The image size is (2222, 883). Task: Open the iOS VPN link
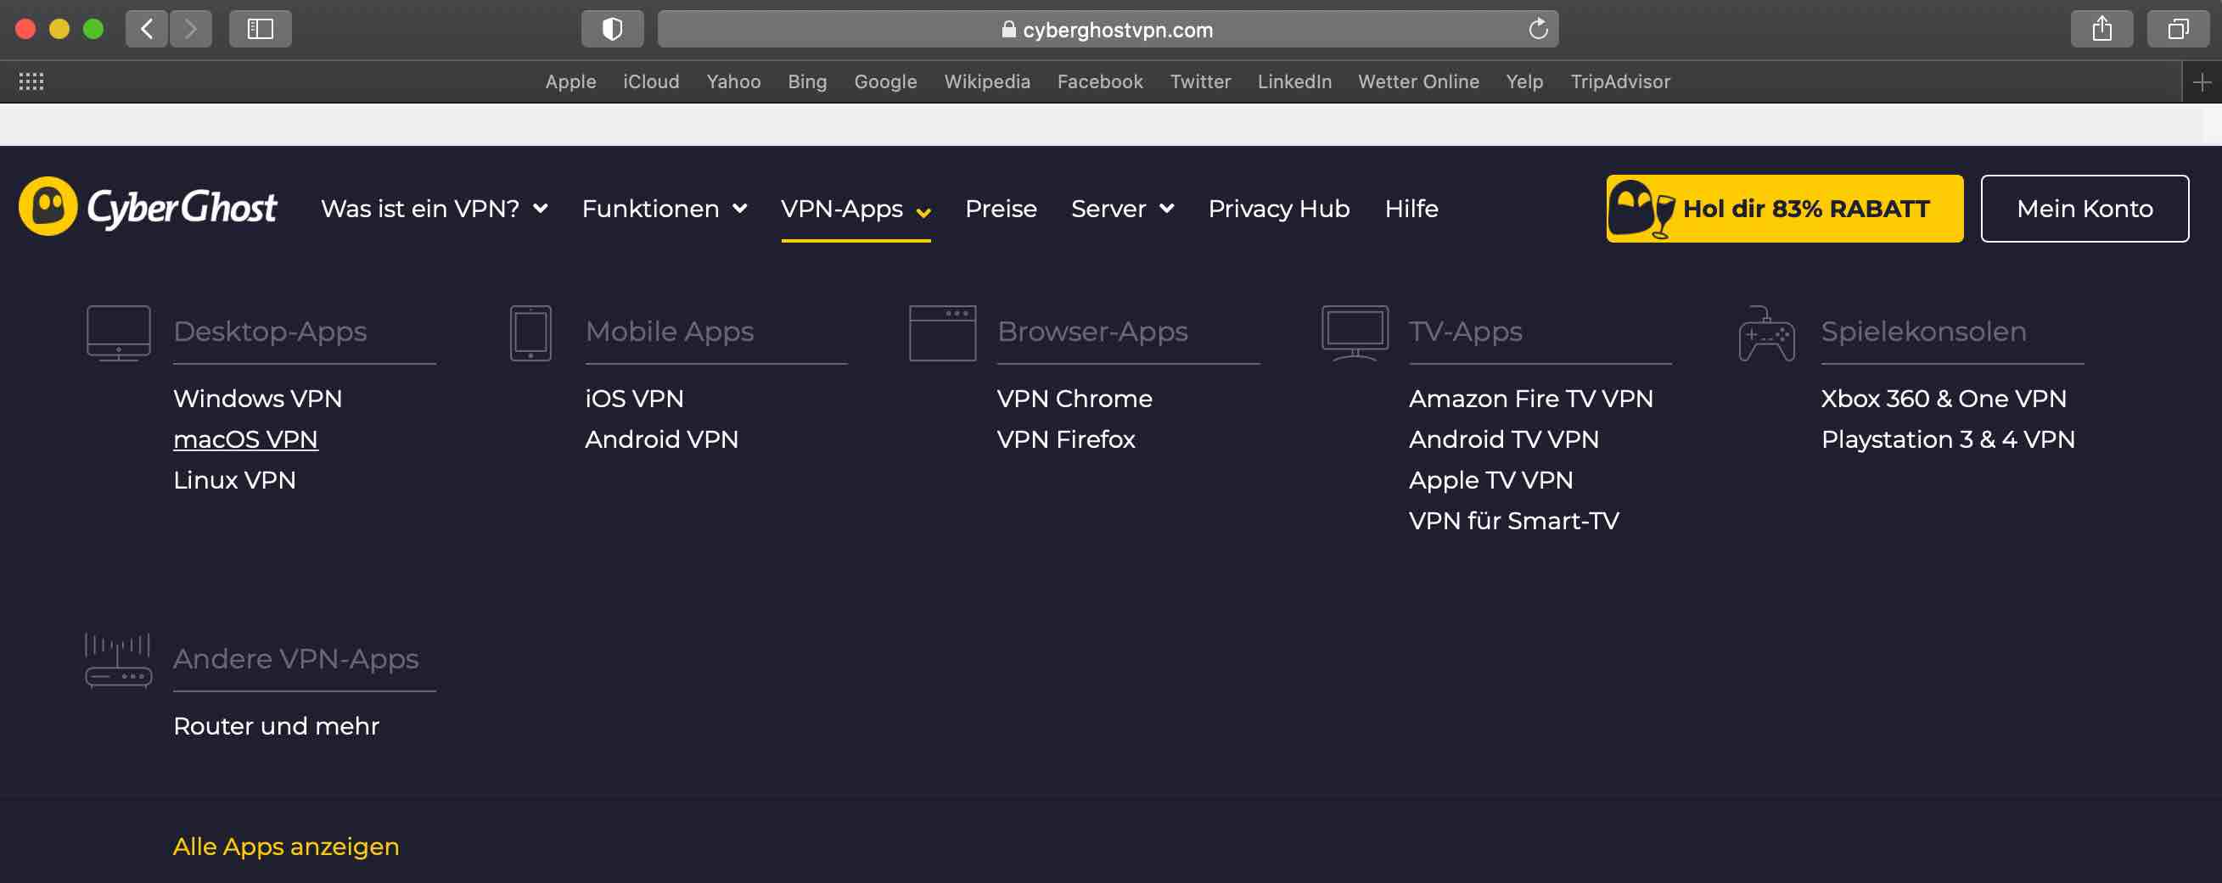point(634,399)
